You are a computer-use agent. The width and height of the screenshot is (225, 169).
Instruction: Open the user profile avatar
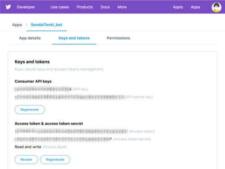coord(216,7)
